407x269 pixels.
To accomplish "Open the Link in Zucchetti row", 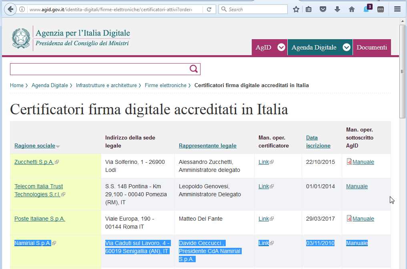I will click(264, 162).
